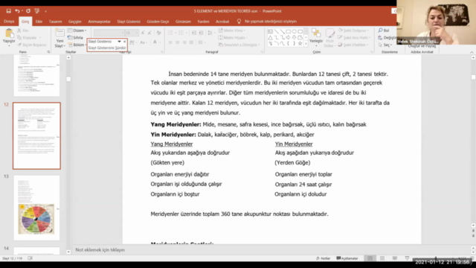Select the star shape in shapes gallery
This screenshot has height=268, width=476.
coord(300,43)
